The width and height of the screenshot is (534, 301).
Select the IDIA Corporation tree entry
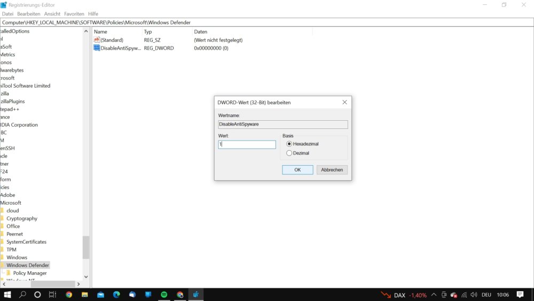pyautogui.click(x=19, y=125)
